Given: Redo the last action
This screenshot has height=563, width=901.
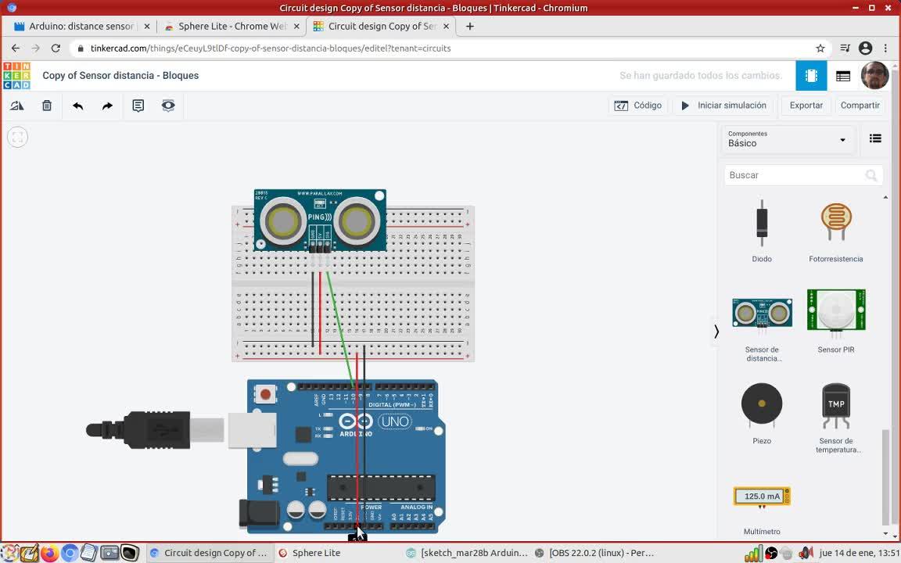Looking at the screenshot, I should (107, 106).
